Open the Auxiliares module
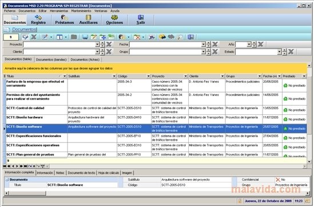This screenshot has width=314, height=207. click(x=88, y=19)
